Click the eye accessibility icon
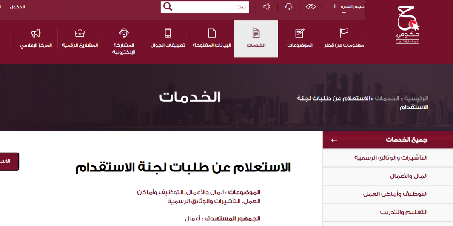The image size is (453, 226). click(x=310, y=6)
